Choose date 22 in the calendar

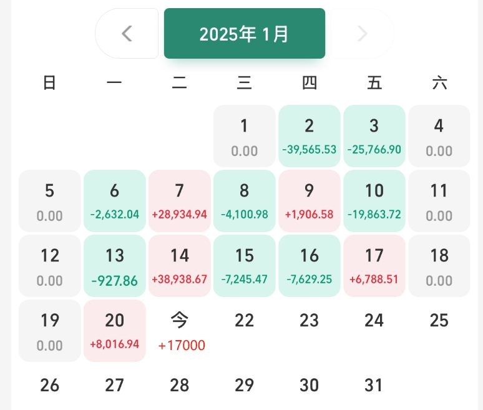point(245,320)
